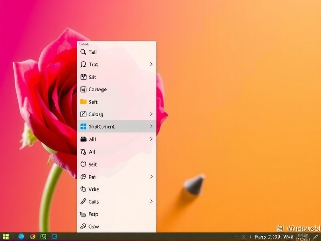
Task: Select the Vrlie context menu entry
Action: [94, 189]
